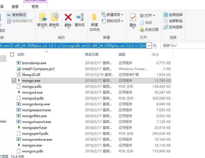Click into the bin search box
Viewport: 205px width, 158px height.
coord(183,46)
